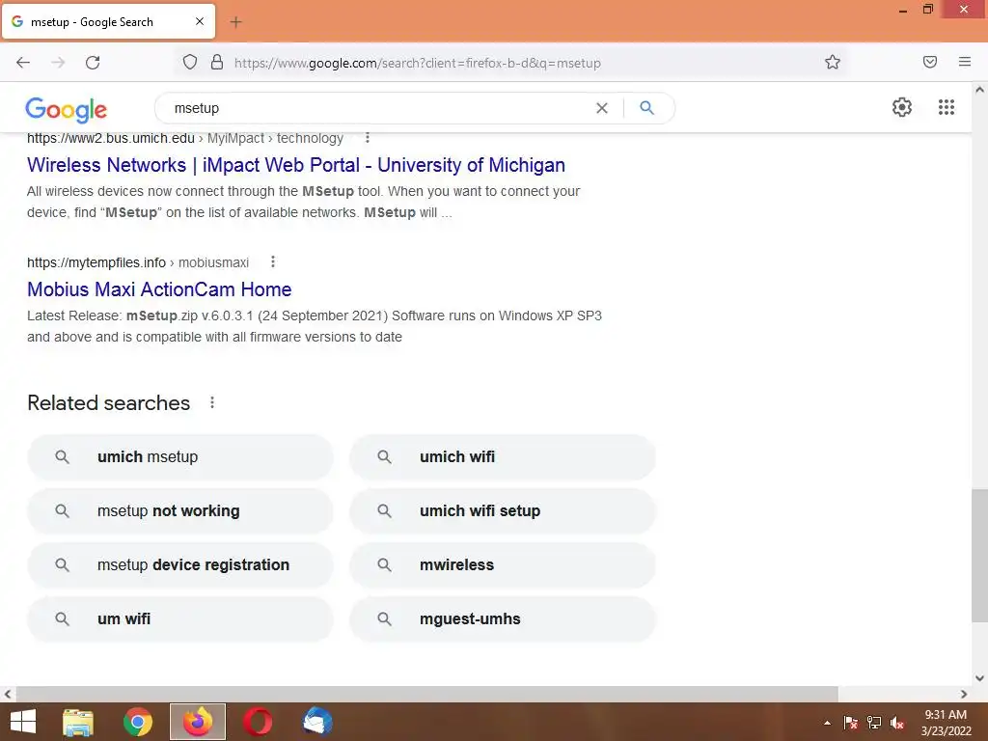Open Wireless Networks iMpact Web Portal link
988x741 pixels.
click(296, 165)
